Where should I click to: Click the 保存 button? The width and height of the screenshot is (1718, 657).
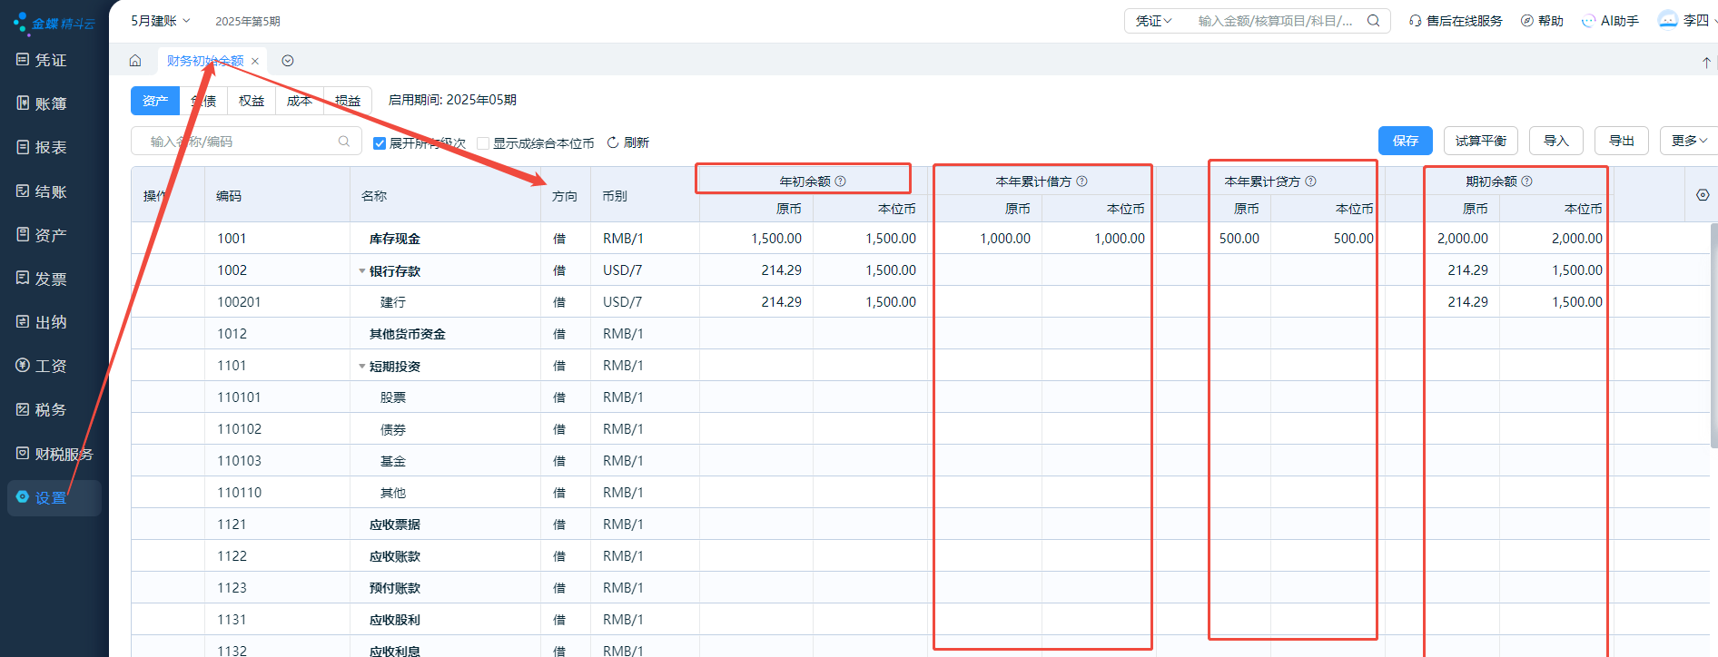[x=1405, y=141]
